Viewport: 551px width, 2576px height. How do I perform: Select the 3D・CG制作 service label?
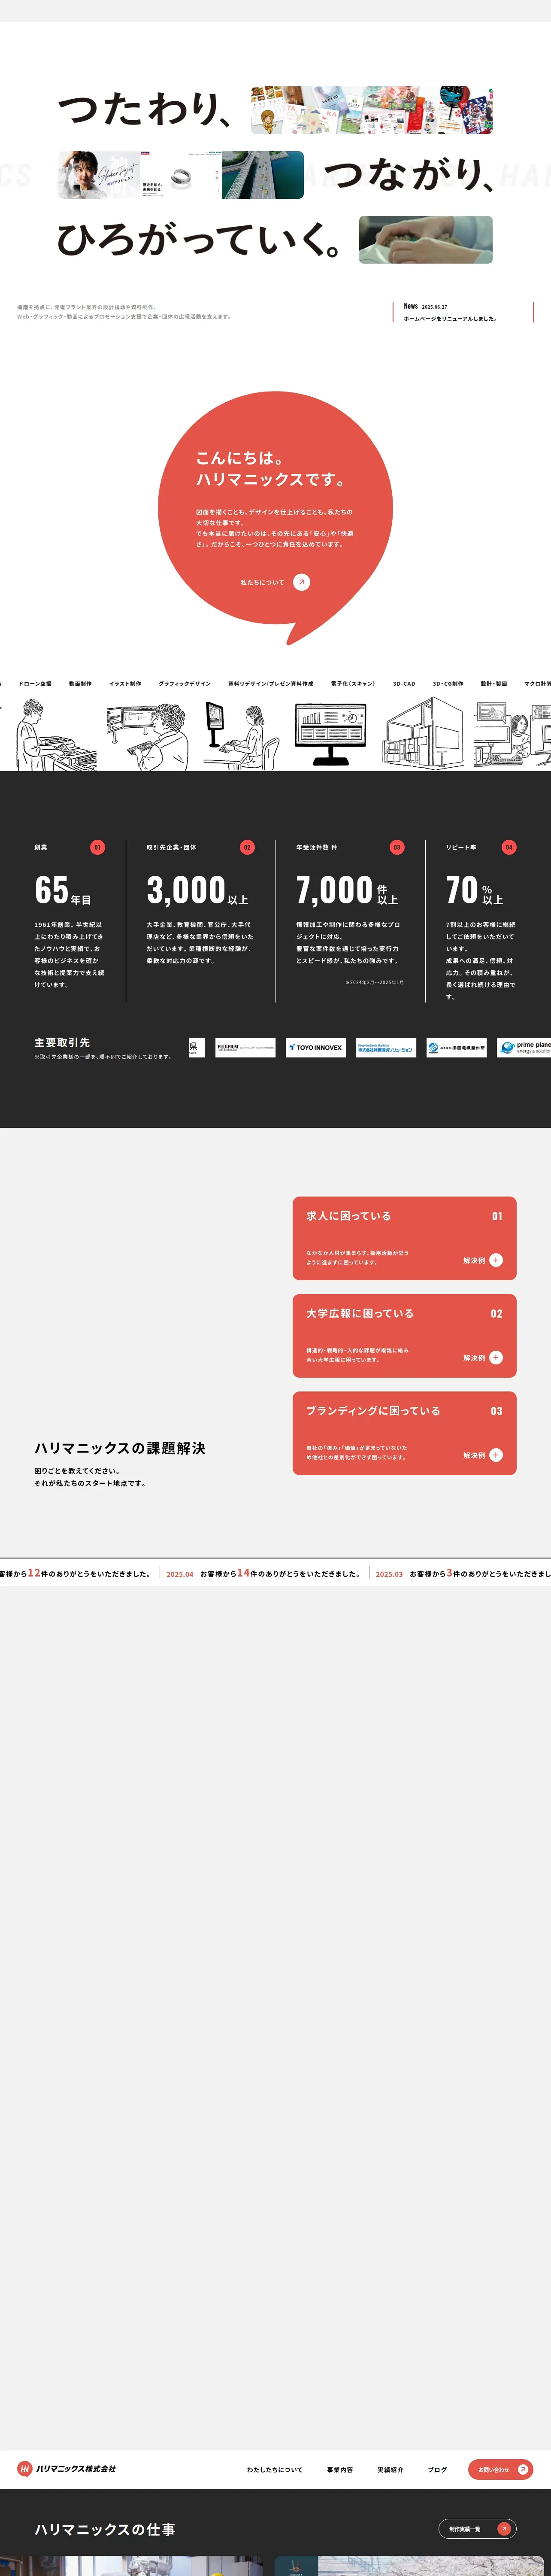[x=448, y=684]
